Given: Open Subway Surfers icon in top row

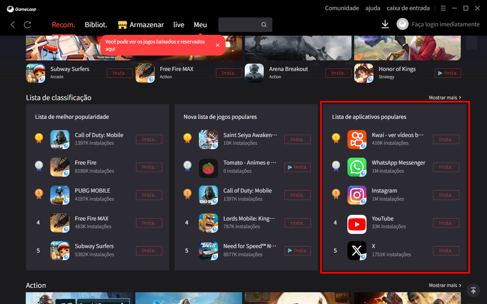Looking at the screenshot, I should click(x=35, y=73).
